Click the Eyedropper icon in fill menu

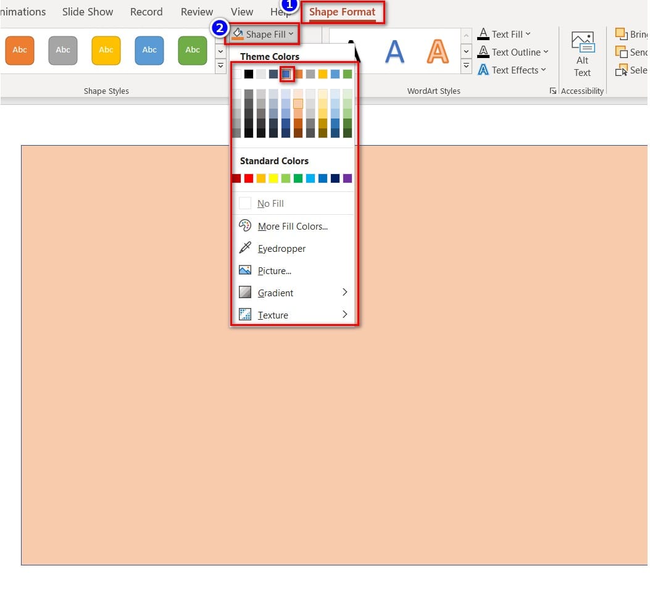coord(245,248)
